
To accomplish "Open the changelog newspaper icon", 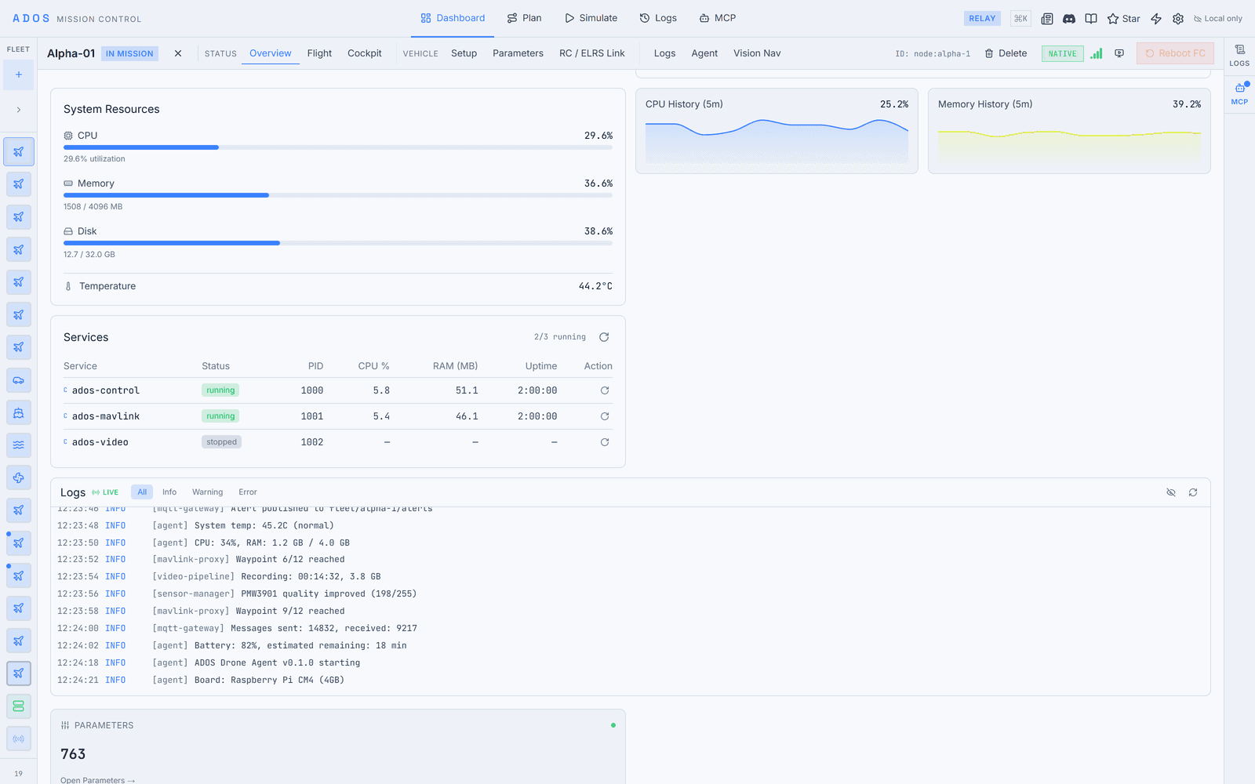I will coord(1047,19).
